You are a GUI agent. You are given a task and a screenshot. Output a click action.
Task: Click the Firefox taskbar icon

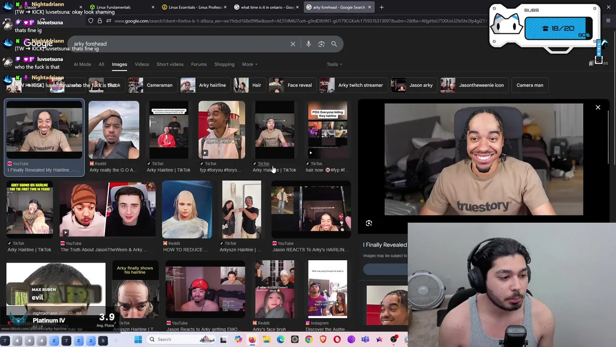point(252,339)
